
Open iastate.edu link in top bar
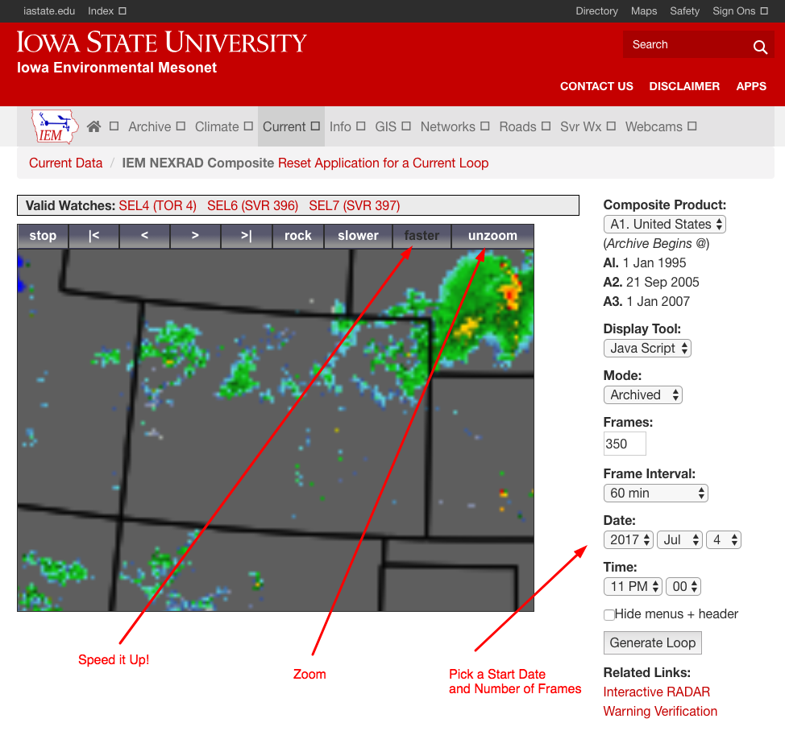(x=49, y=11)
